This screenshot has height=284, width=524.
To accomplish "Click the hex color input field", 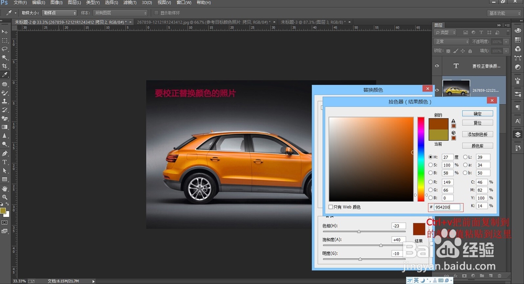I will (x=448, y=207).
